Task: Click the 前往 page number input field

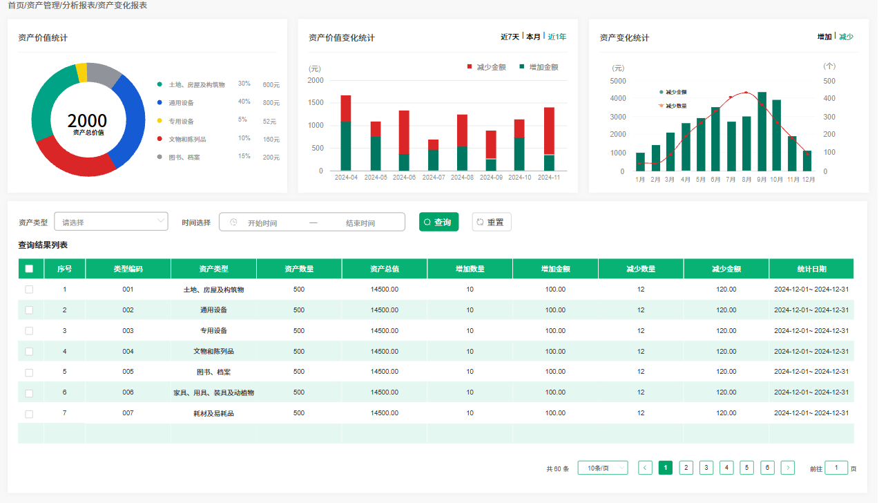Action: pos(835,468)
